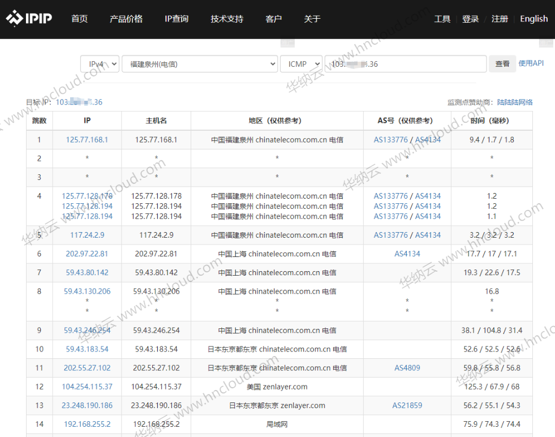Select timing cell 75.9 / 74.3 / 74.4
555x437 pixels.
[492, 424]
